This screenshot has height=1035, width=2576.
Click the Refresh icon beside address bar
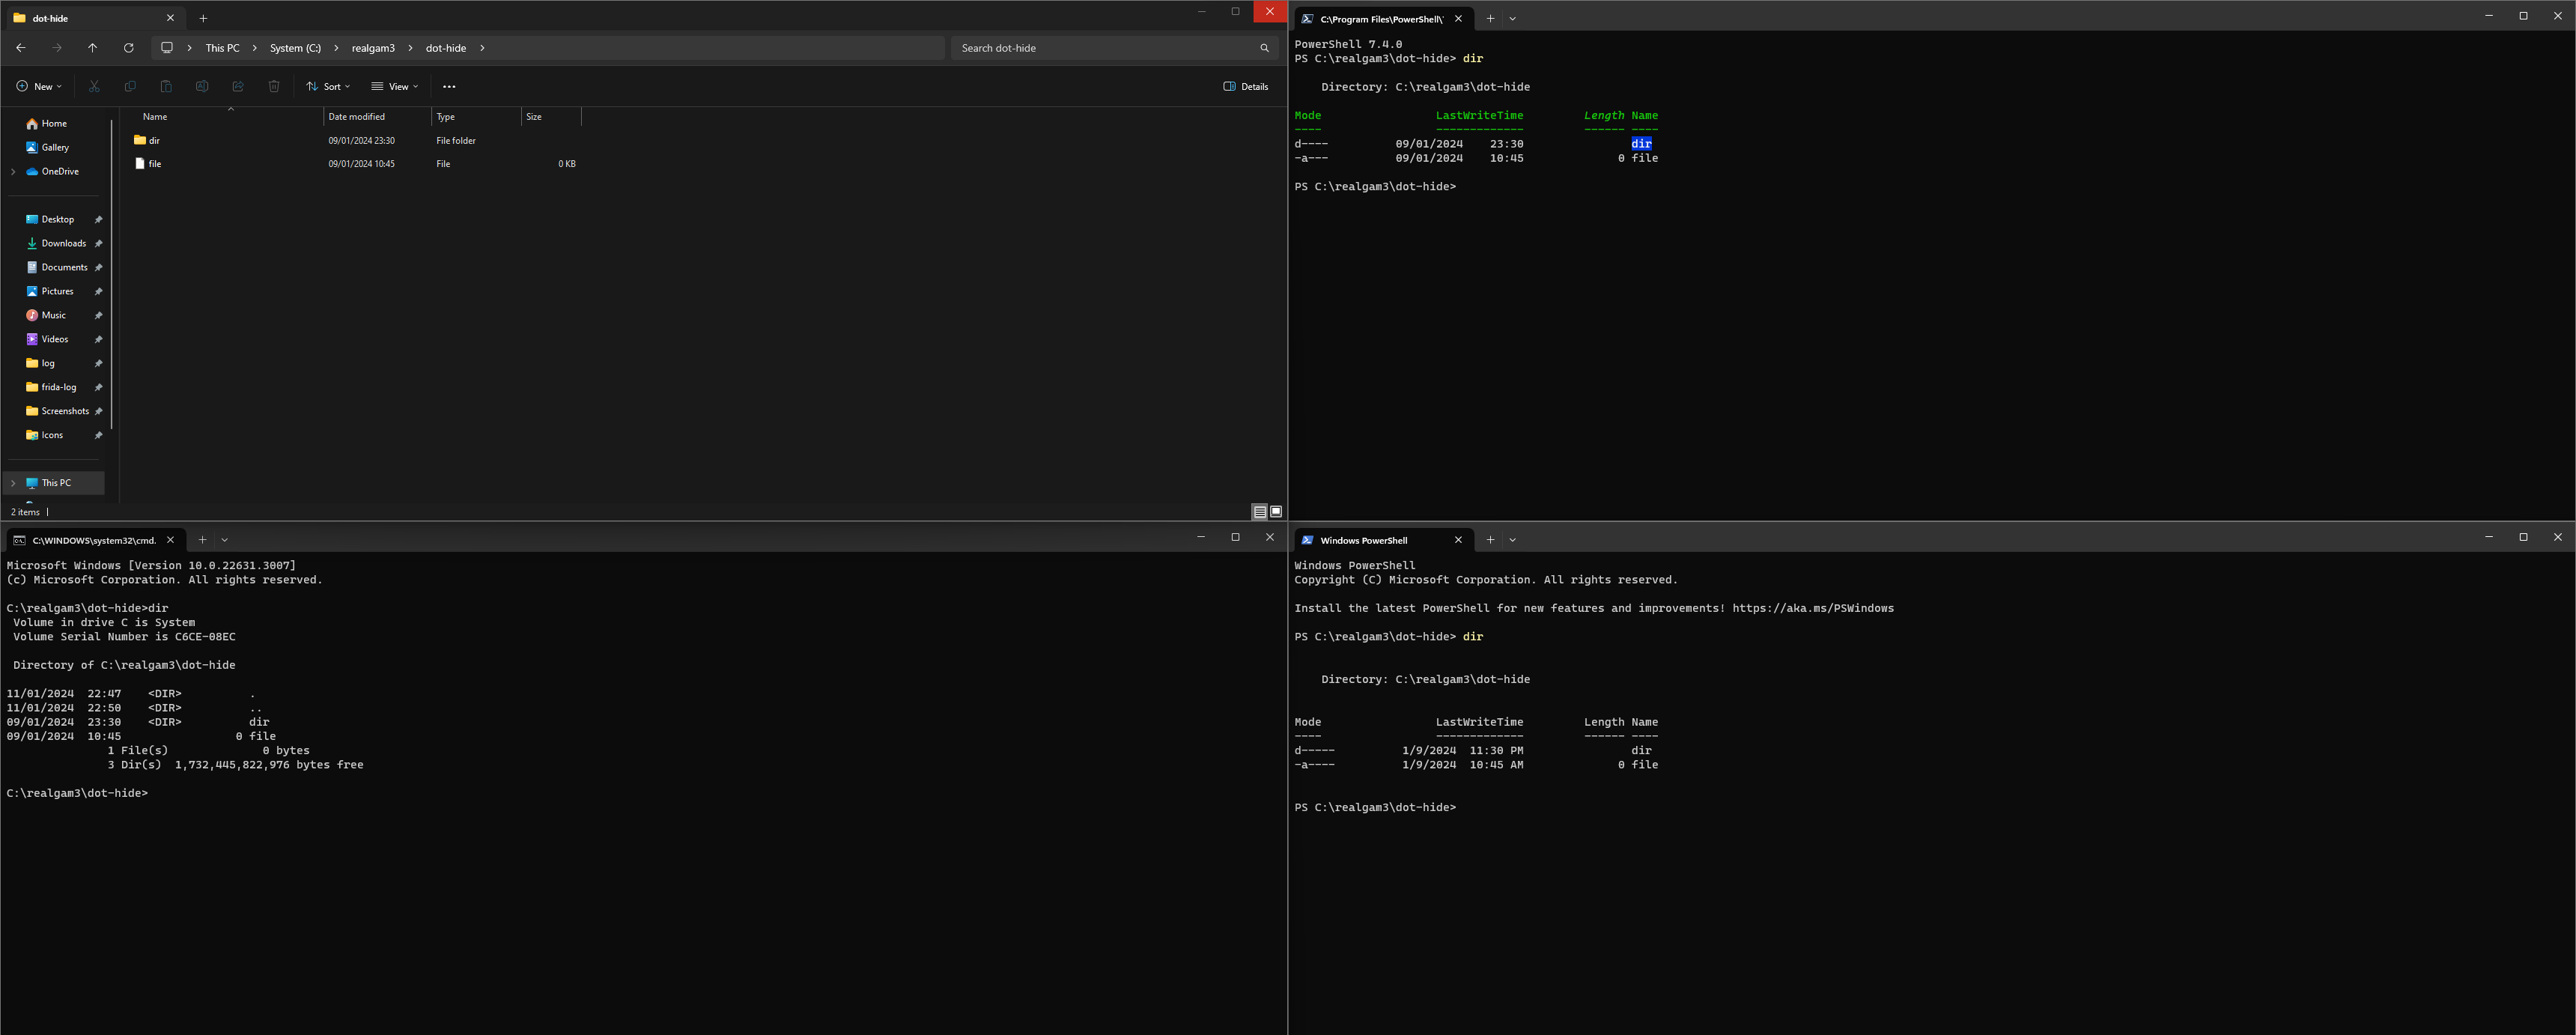pos(128,48)
